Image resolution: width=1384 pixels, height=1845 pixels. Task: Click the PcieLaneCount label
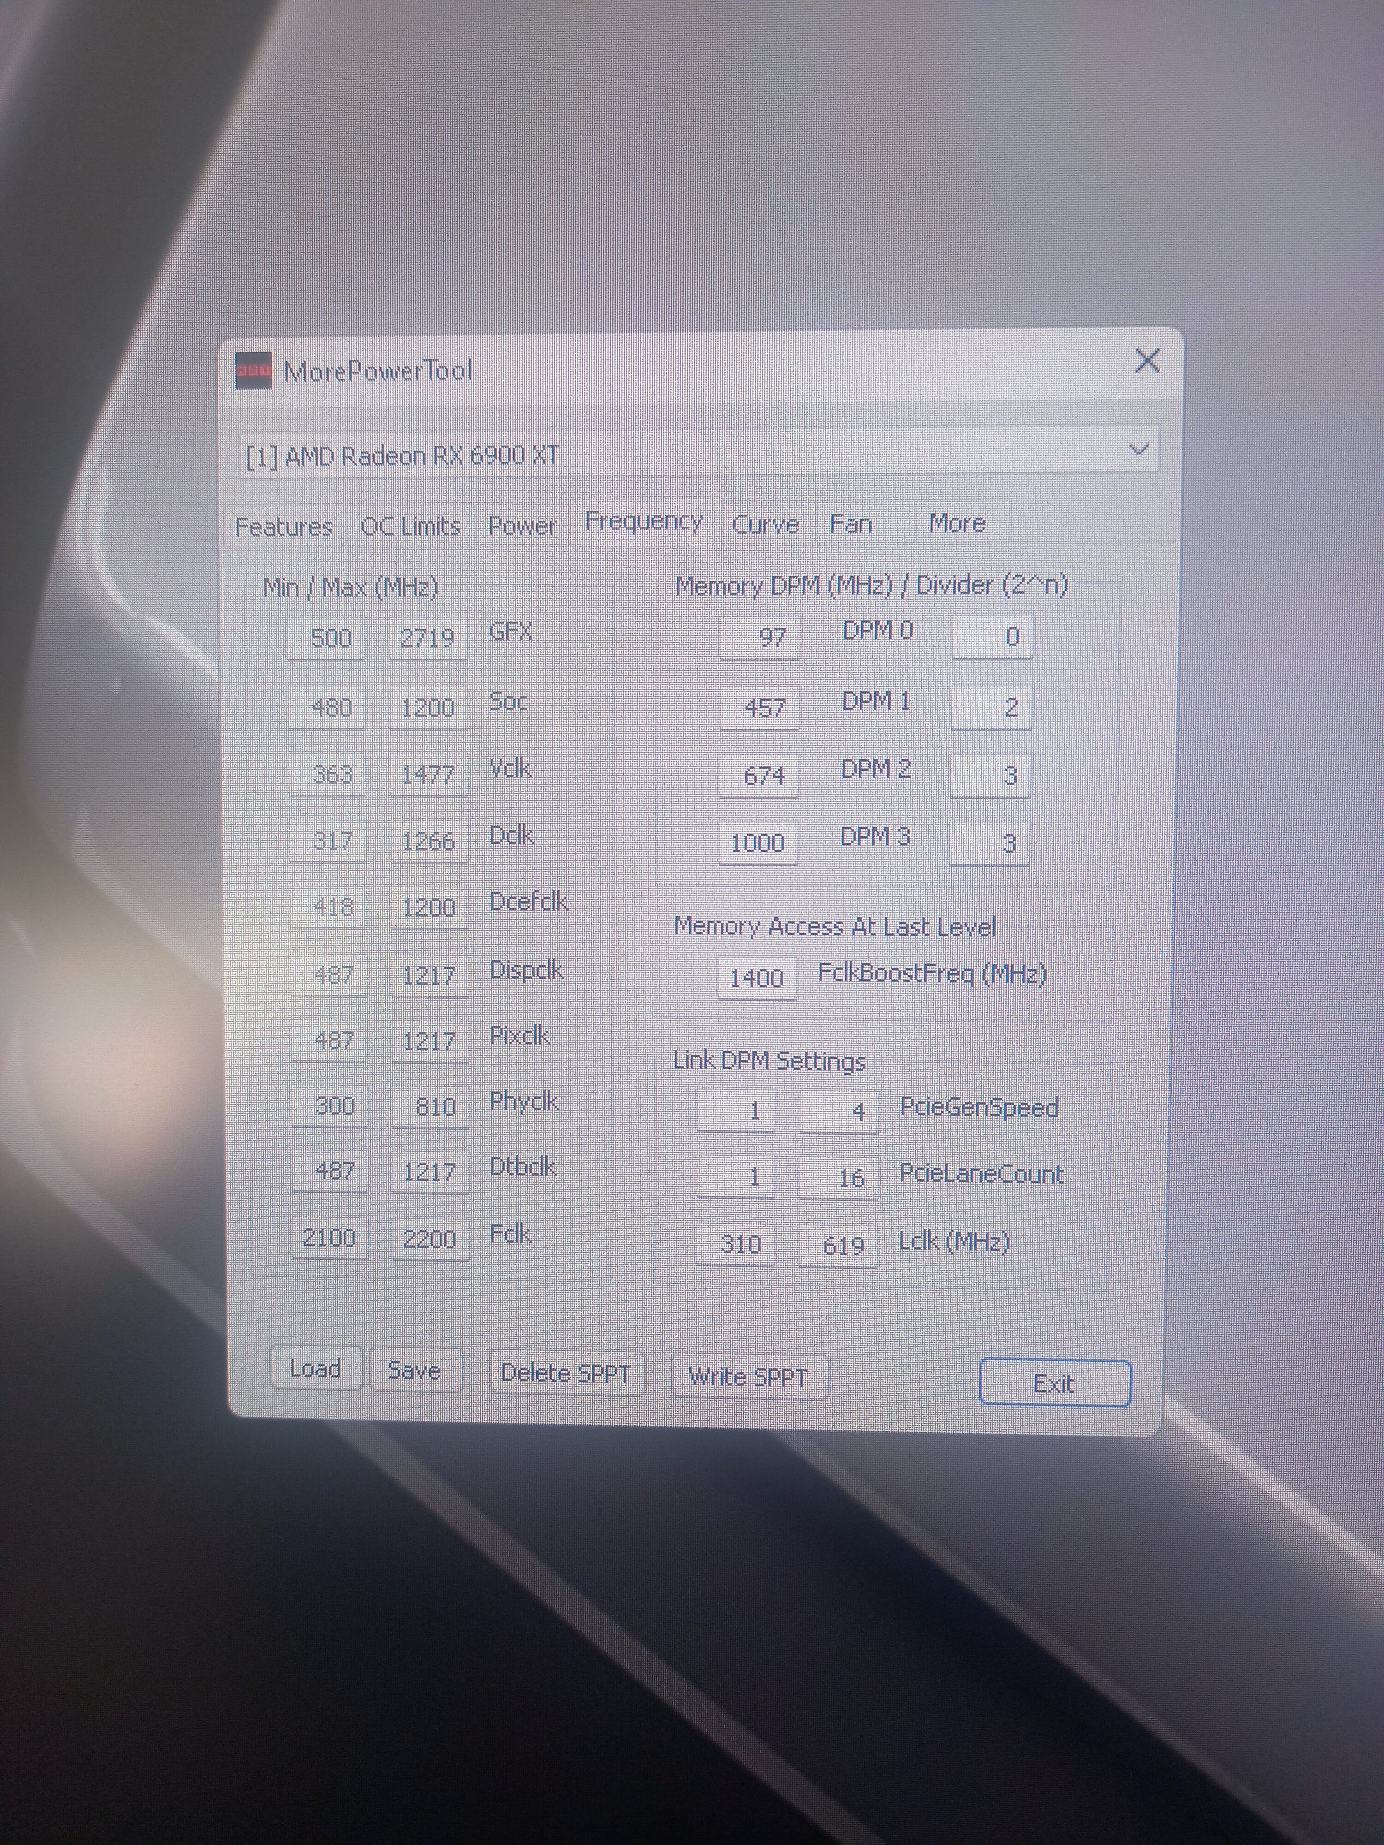(981, 1173)
